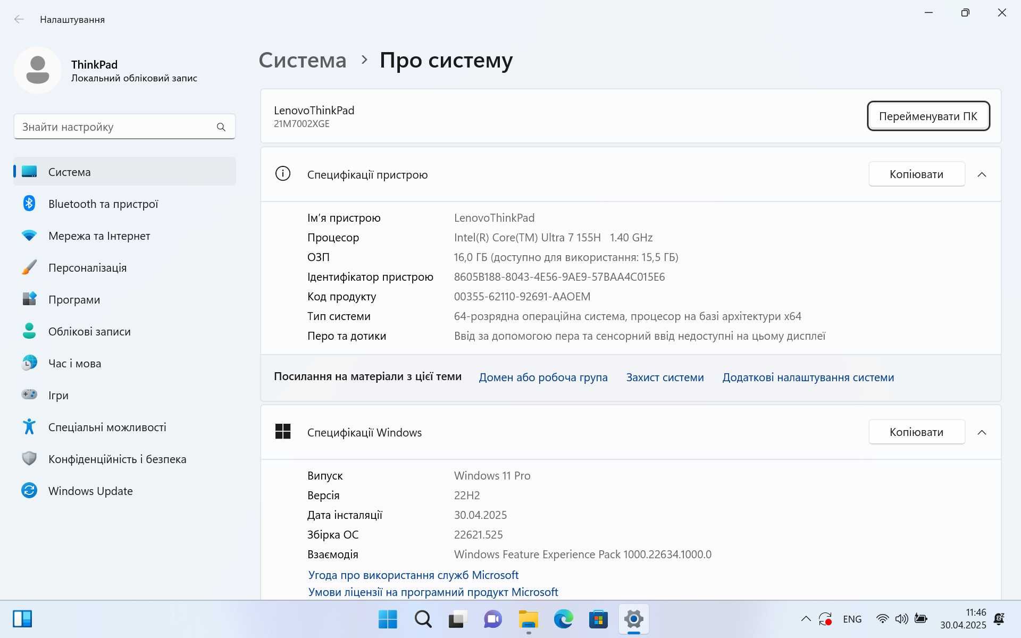Click the RAM value 16,0 ГБ
Viewport: 1021px width, 638px height.
566,257
